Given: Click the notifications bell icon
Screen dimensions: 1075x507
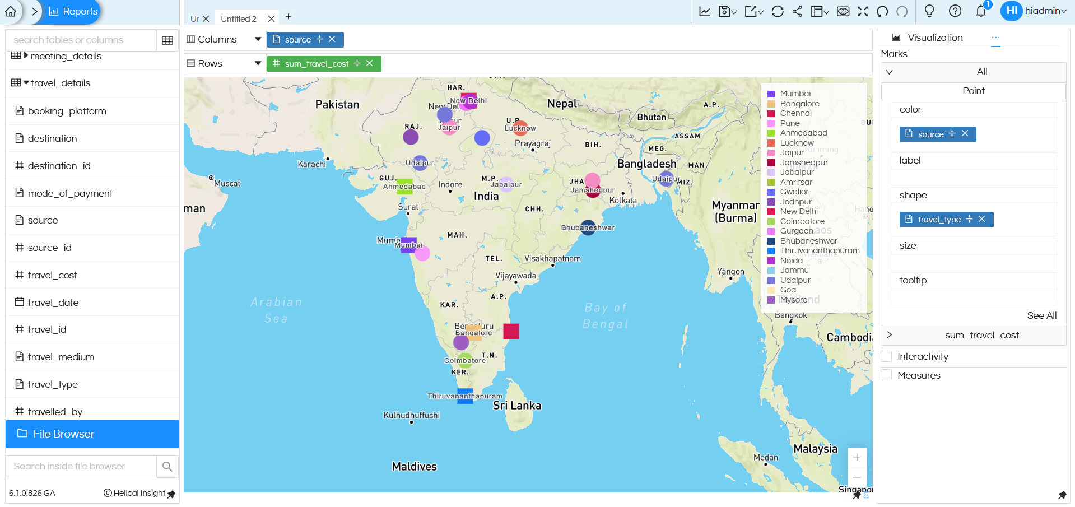Looking at the screenshot, I should click(x=981, y=11).
